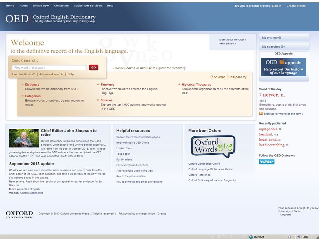Open recently published entry heart-bond
Image resolution: width=319 pixels, height=239 pixels.
point(270,140)
